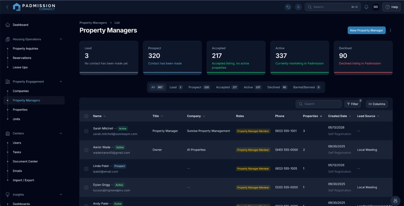Open the notifications bell
This screenshot has height=206, width=404.
point(366,7)
